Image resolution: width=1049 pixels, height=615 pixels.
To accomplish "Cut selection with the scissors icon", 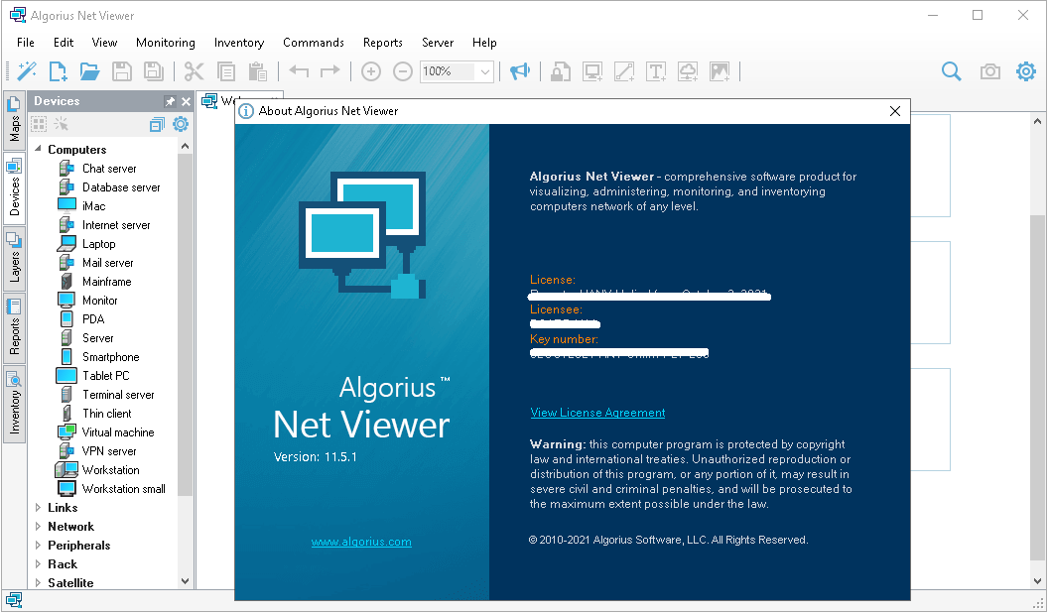I will pyautogui.click(x=194, y=70).
